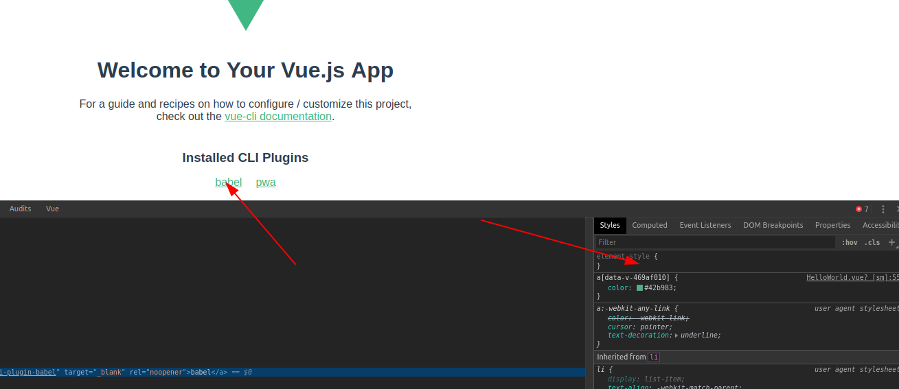Open the error count indicator showing 7
The width and height of the screenshot is (899, 389).
(x=862, y=209)
